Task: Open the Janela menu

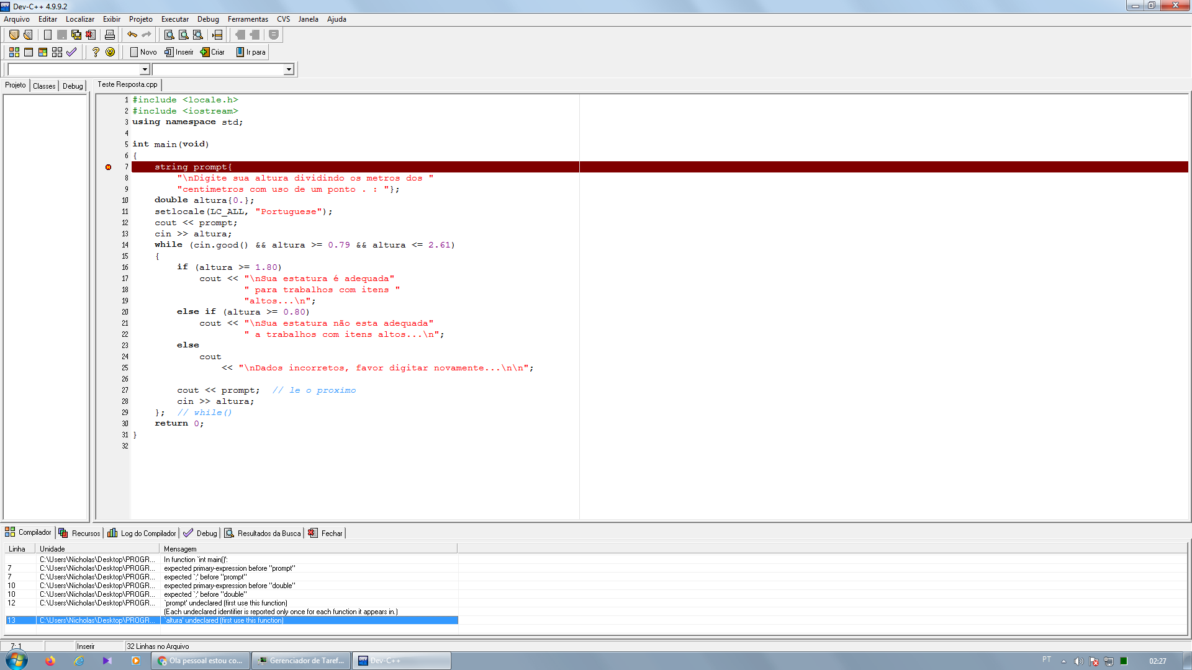Action: pyautogui.click(x=308, y=19)
